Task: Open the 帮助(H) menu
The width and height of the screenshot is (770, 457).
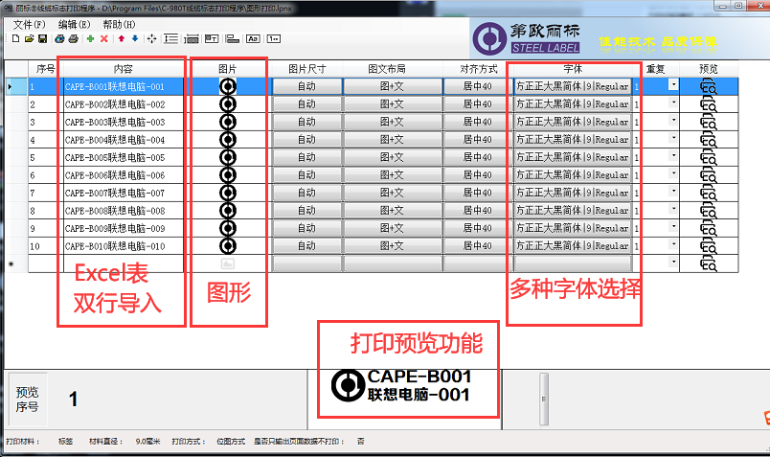Action: [119, 25]
